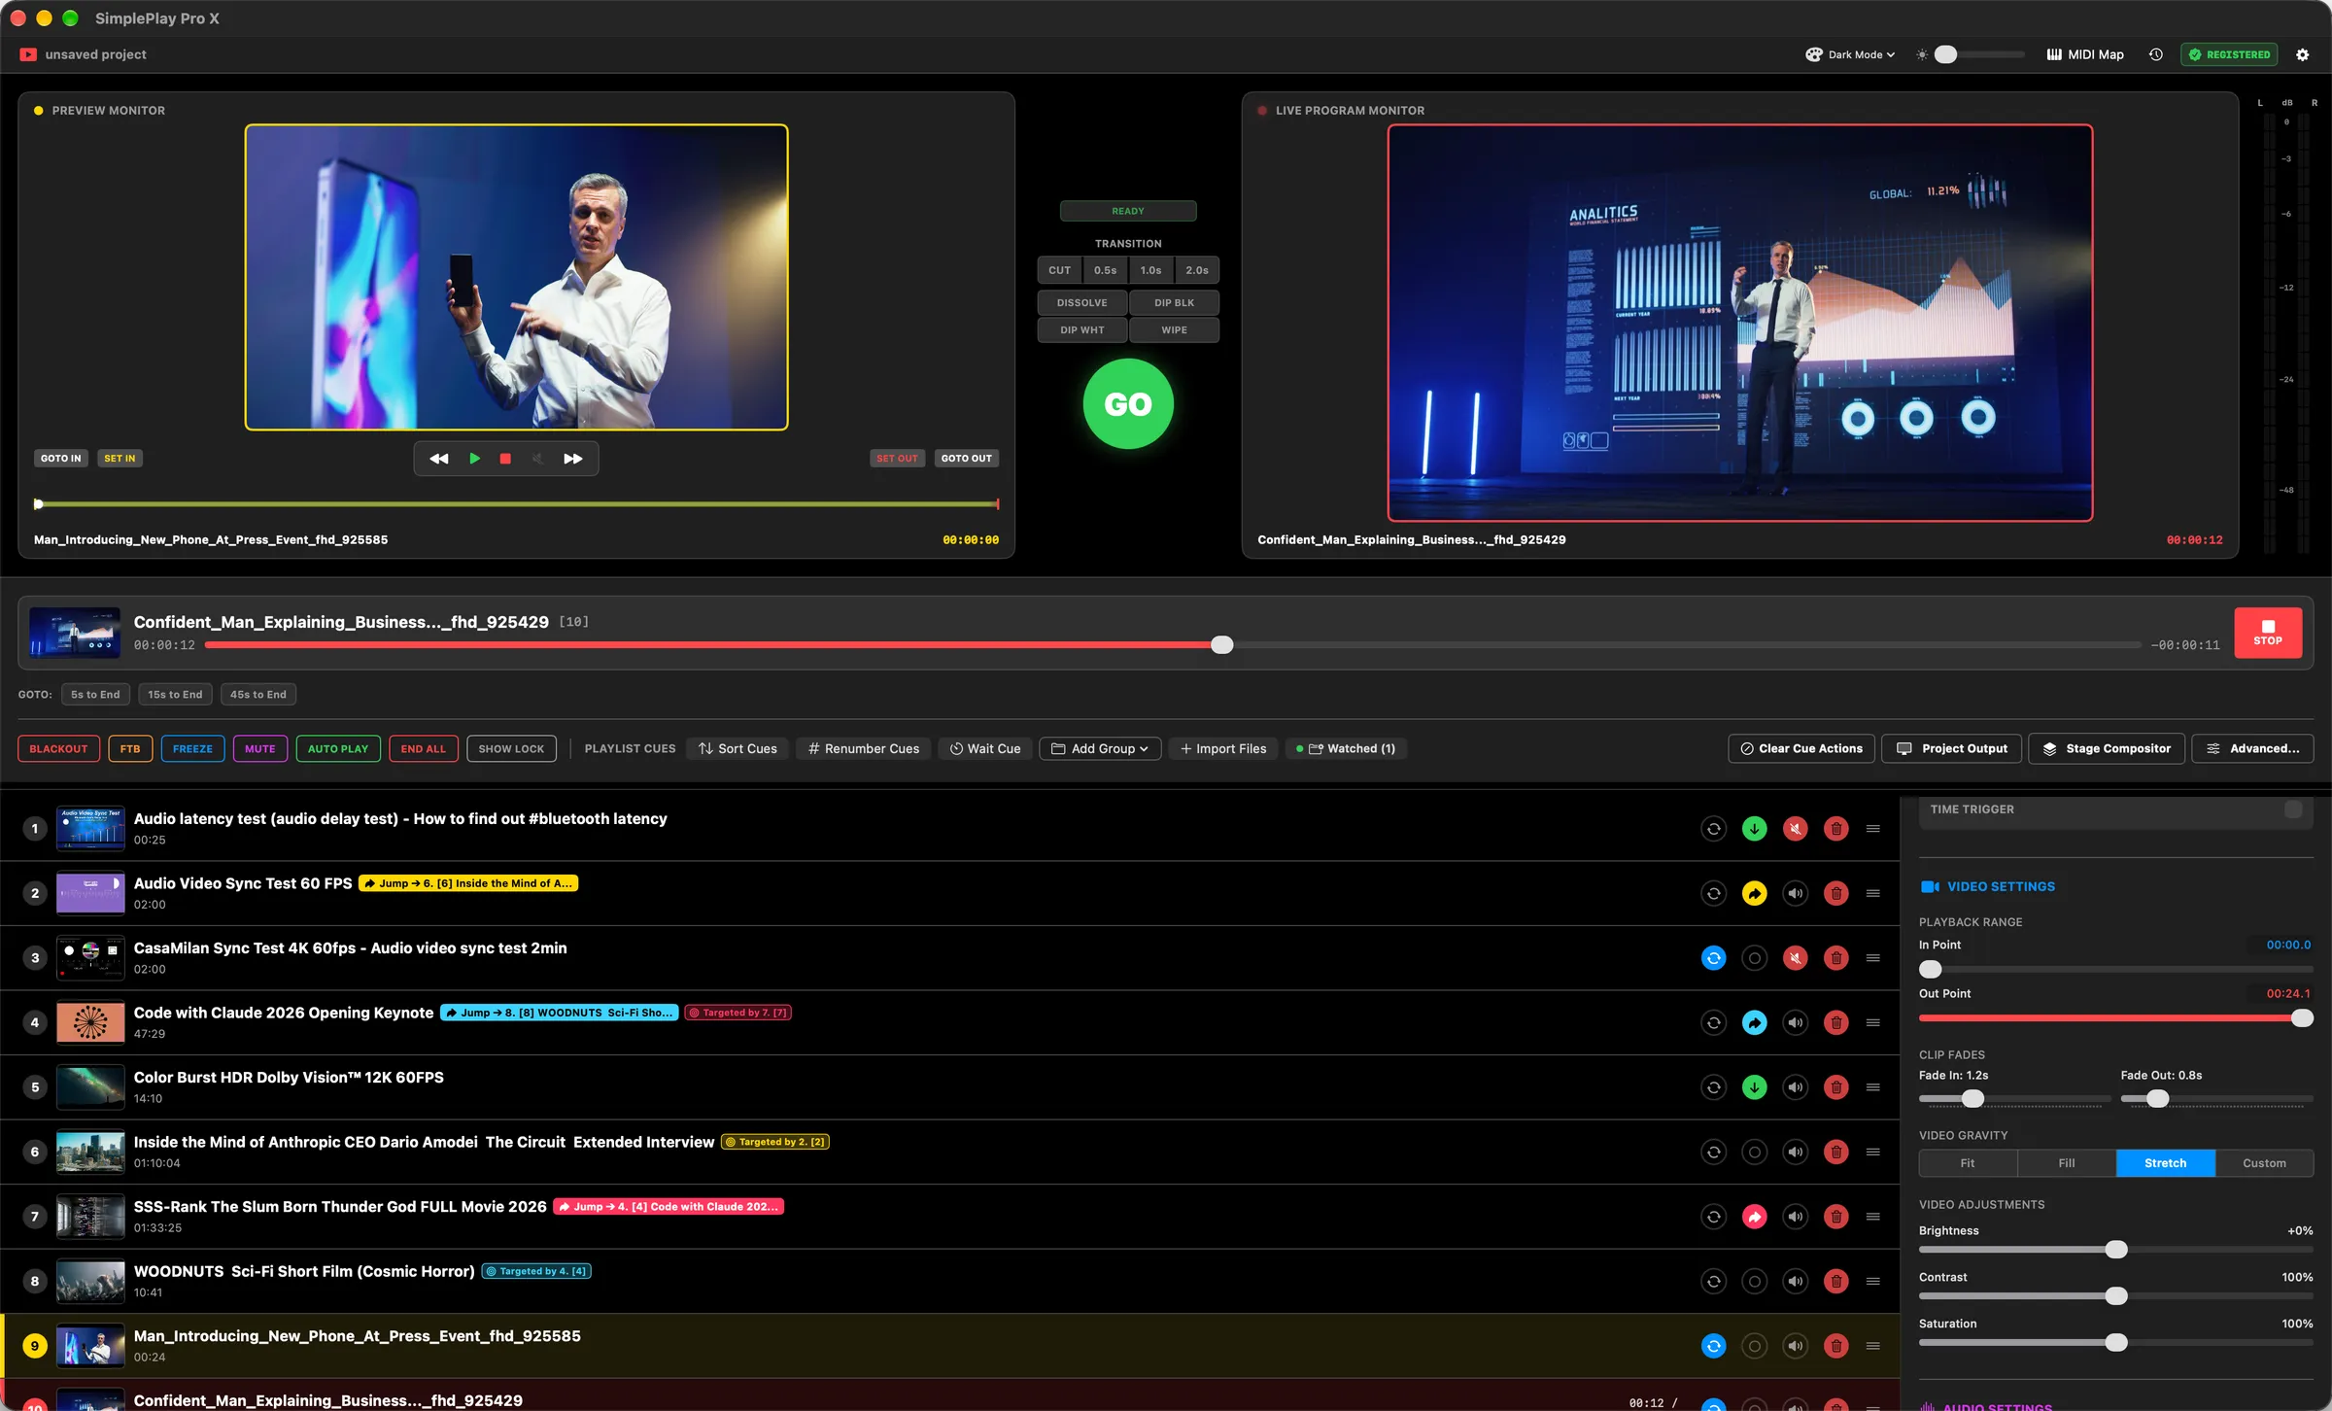Image resolution: width=2332 pixels, height=1411 pixels.
Task: Adjust the Brightness slider handle
Action: click(x=2116, y=1250)
